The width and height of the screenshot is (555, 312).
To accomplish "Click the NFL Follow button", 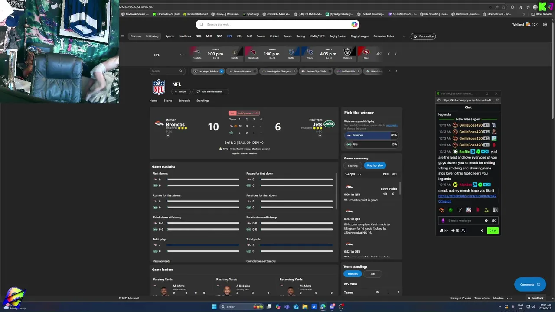I will (x=180, y=91).
